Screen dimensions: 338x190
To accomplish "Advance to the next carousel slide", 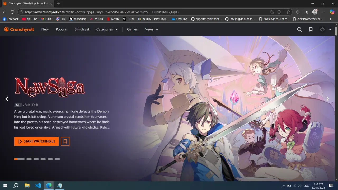I will 327,99.
